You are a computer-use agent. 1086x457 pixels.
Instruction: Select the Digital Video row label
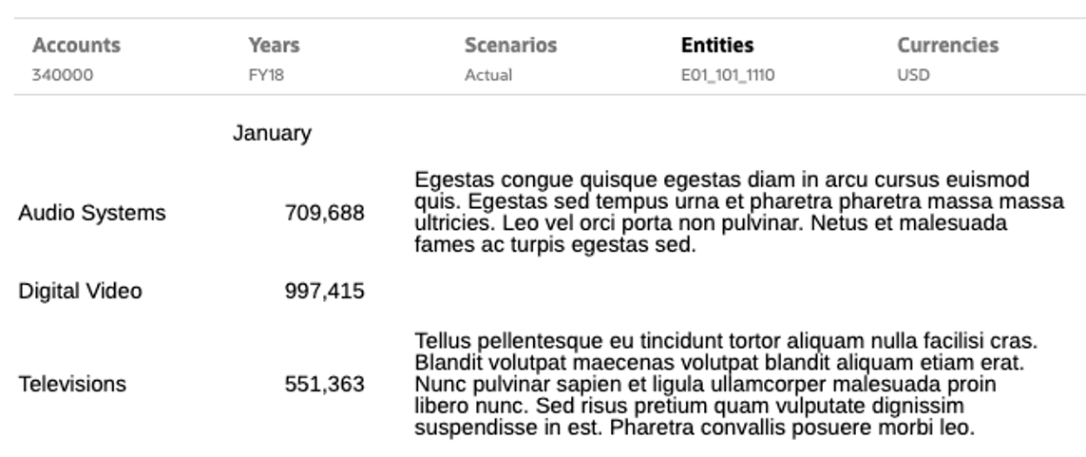click(x=81, y=292)
